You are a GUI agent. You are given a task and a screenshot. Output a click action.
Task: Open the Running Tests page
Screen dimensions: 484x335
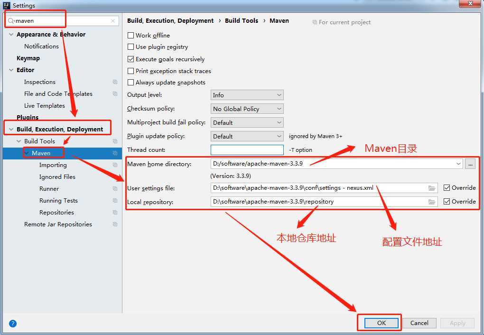point(58,201)
